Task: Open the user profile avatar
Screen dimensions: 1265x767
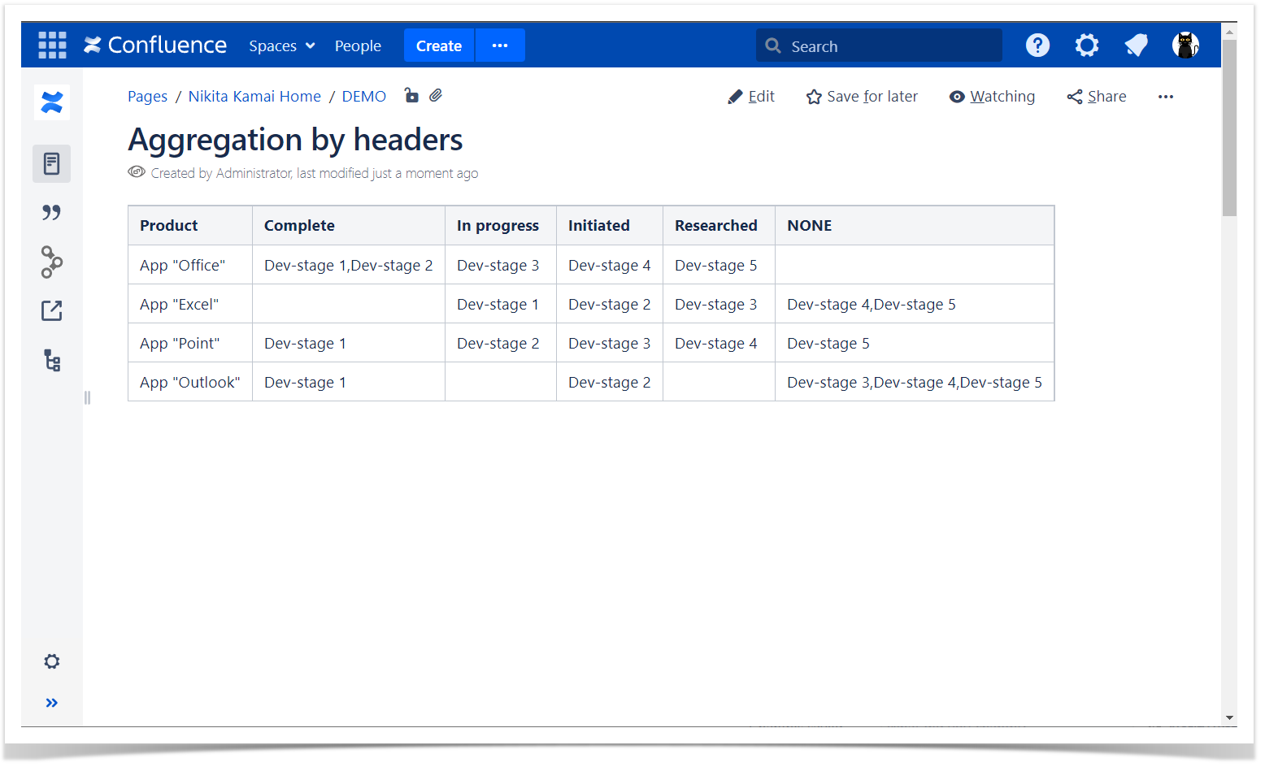Action: click(1185, 45)
